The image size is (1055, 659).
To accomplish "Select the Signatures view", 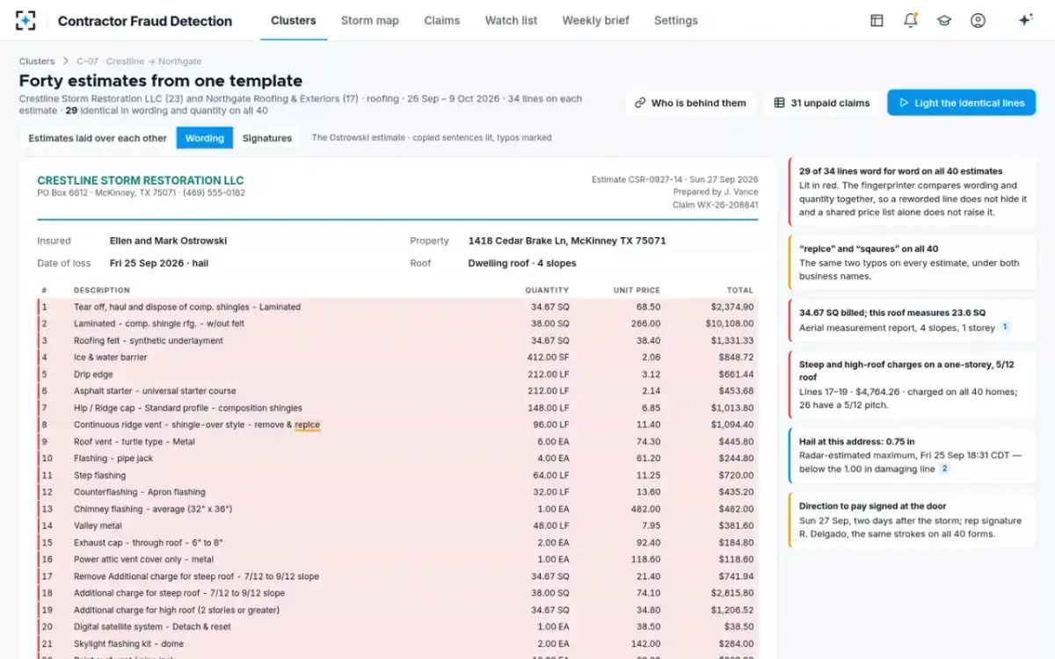I will tap(267, 138).
